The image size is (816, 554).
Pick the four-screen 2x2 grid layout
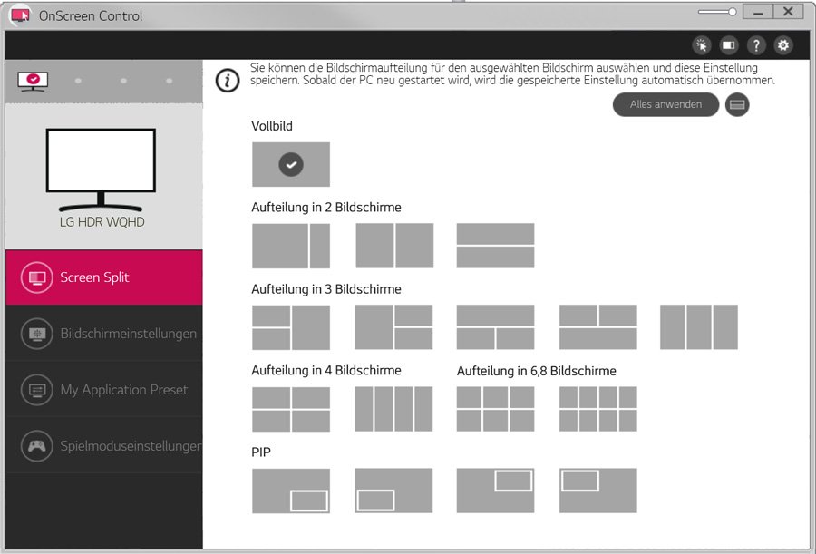291,409
